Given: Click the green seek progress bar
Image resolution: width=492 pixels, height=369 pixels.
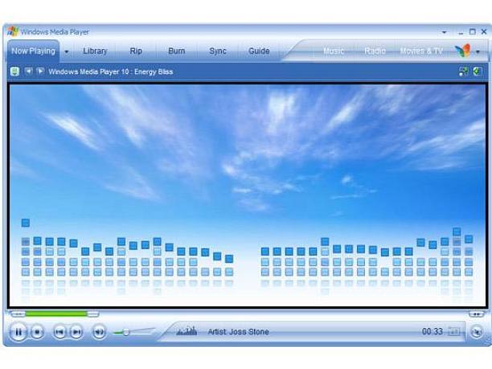Looking at the screenshot, I should pyautogui.click(x=56, y=314).
